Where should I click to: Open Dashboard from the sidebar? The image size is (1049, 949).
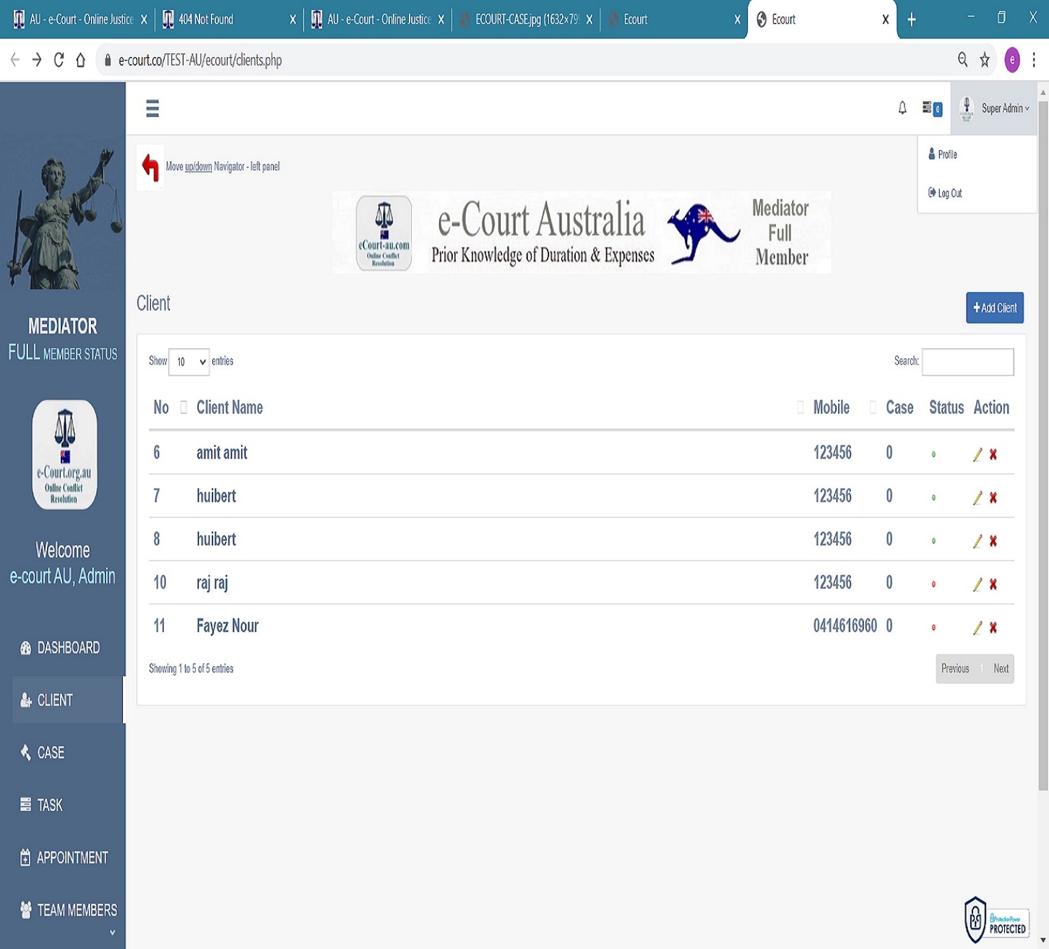(68, 648)
